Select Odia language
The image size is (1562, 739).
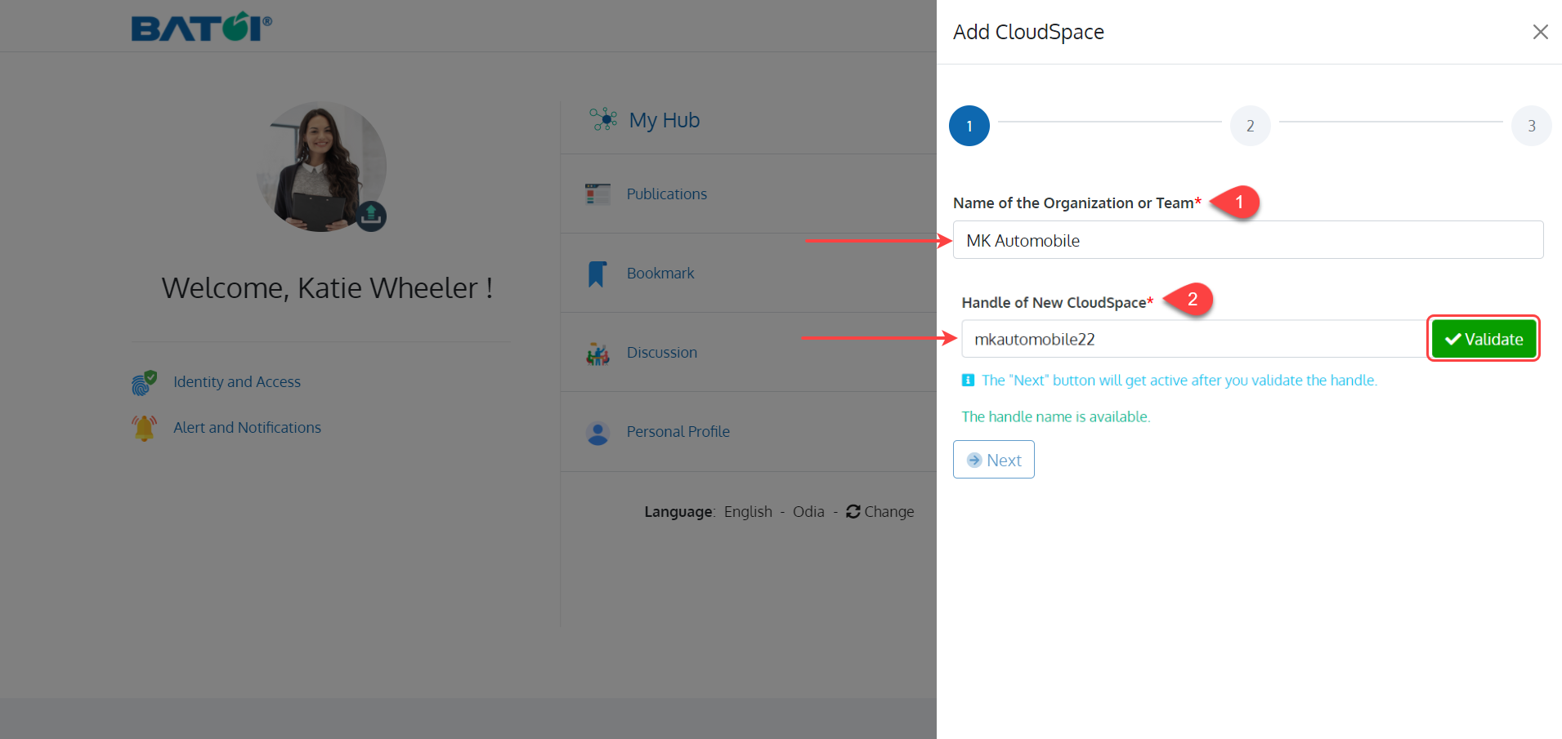pyautogui.click(x=808, y=512)
